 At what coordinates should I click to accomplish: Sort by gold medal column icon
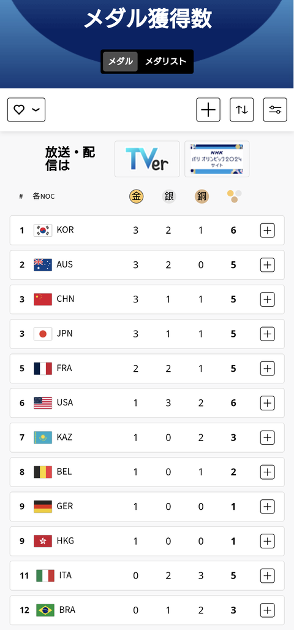coord(137,197)
